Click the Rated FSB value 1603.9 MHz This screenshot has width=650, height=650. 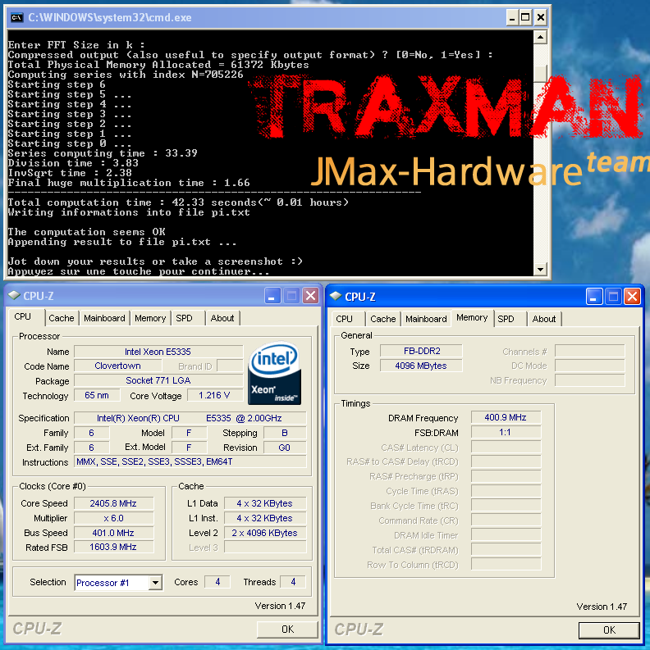click(113, 548)
